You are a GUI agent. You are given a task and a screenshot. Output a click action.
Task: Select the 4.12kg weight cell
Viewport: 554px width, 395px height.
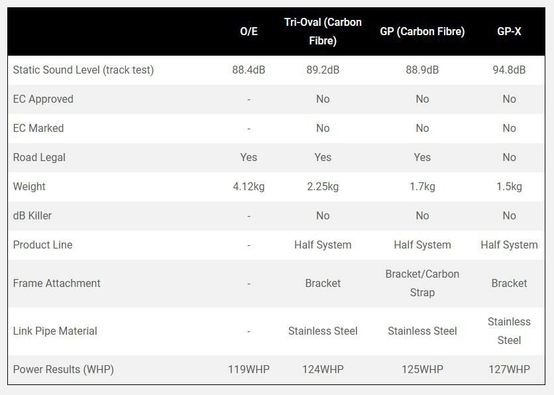point(249,186)
